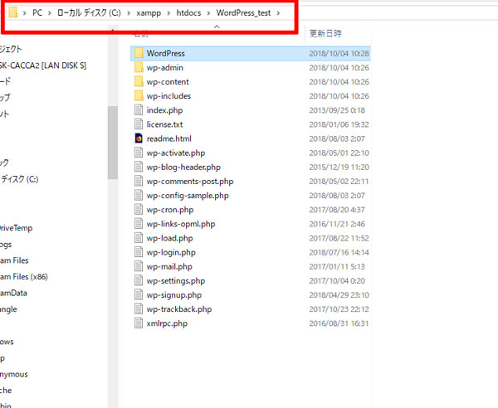Select the WordPress folder icon
498x408 pixels.
coord(139,53)
